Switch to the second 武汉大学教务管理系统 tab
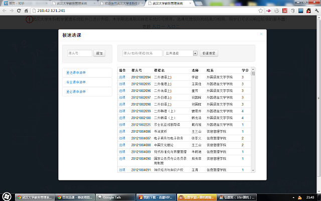The width and height of the screenshot is (321, 201). click(x=74, y=4)
